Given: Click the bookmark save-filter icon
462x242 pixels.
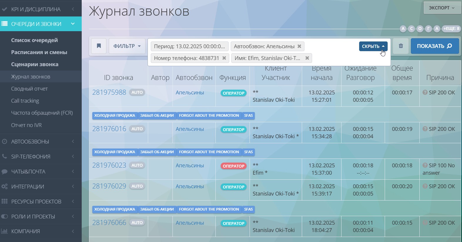Looking at the screenshot, I should click(x=99, y=46).
